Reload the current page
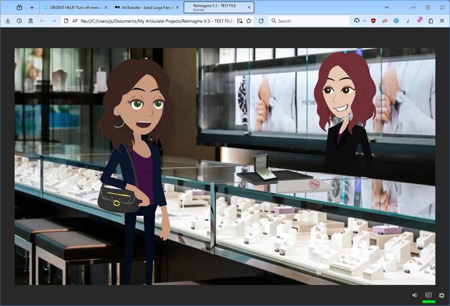450x306 pixels. pos(261,21)
